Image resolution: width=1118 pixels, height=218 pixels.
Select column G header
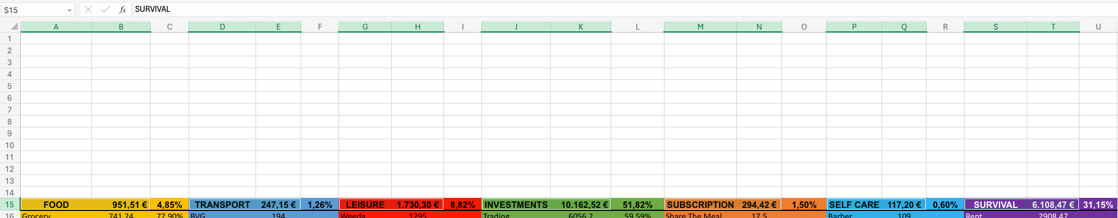(365, 27)
